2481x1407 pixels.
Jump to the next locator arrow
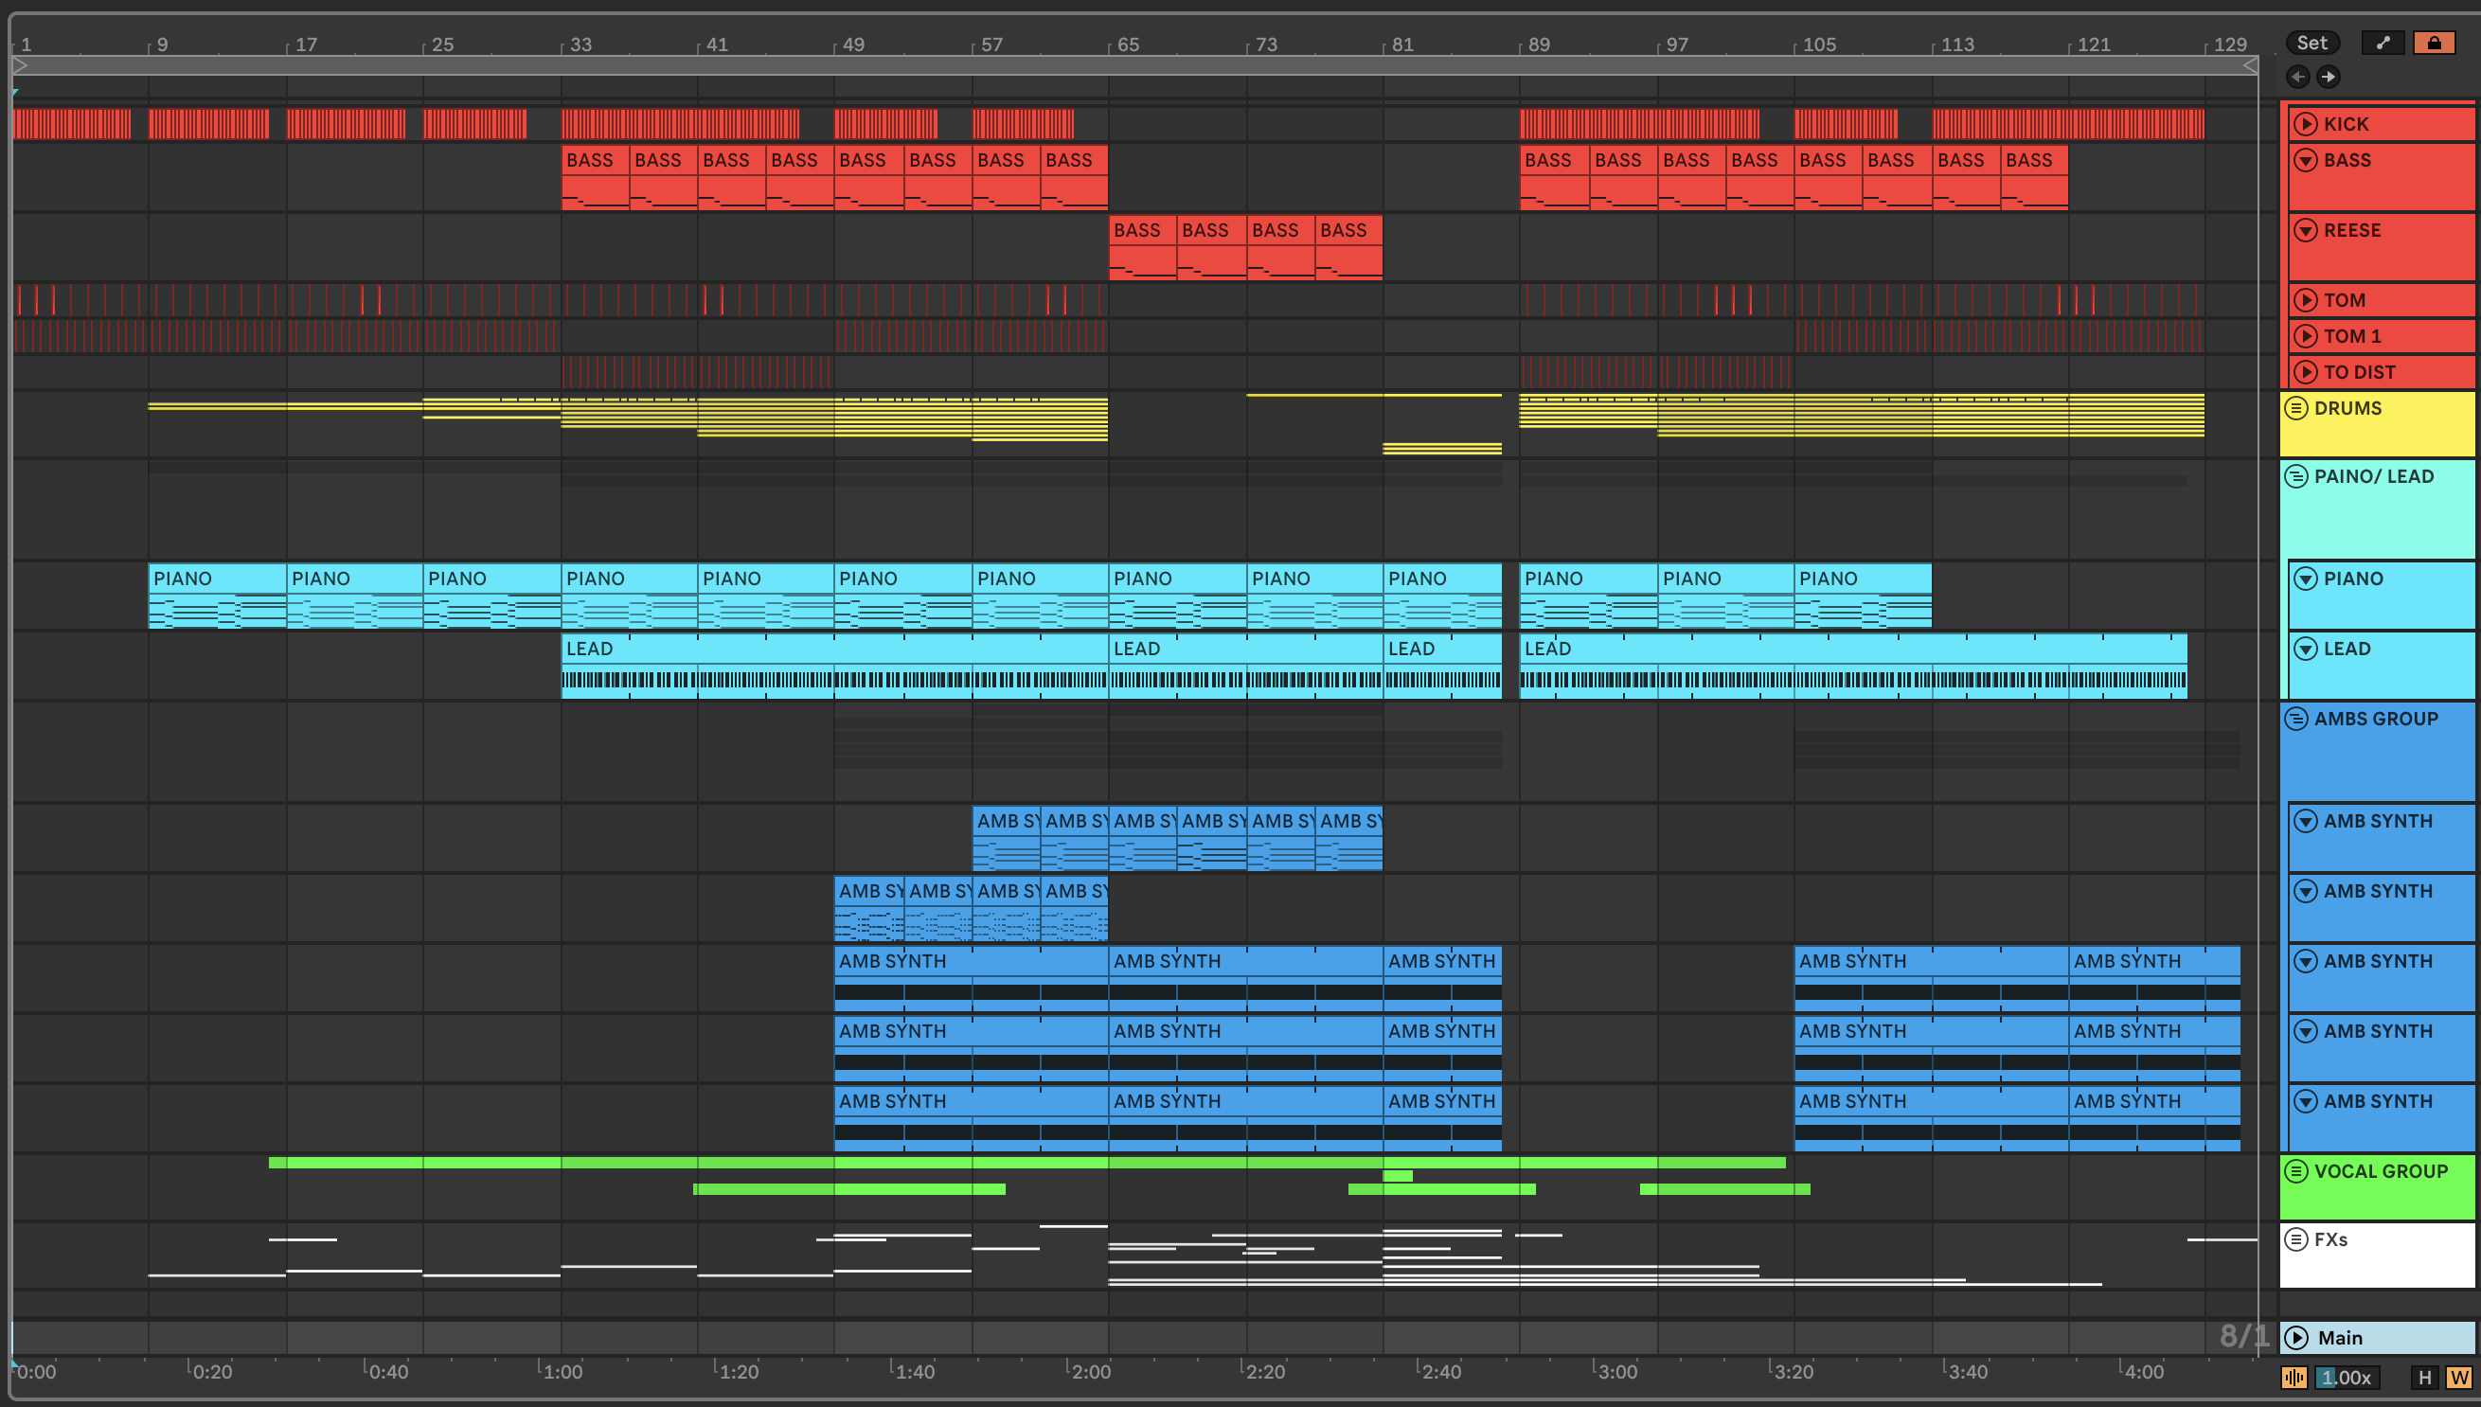pos(2329,77)
